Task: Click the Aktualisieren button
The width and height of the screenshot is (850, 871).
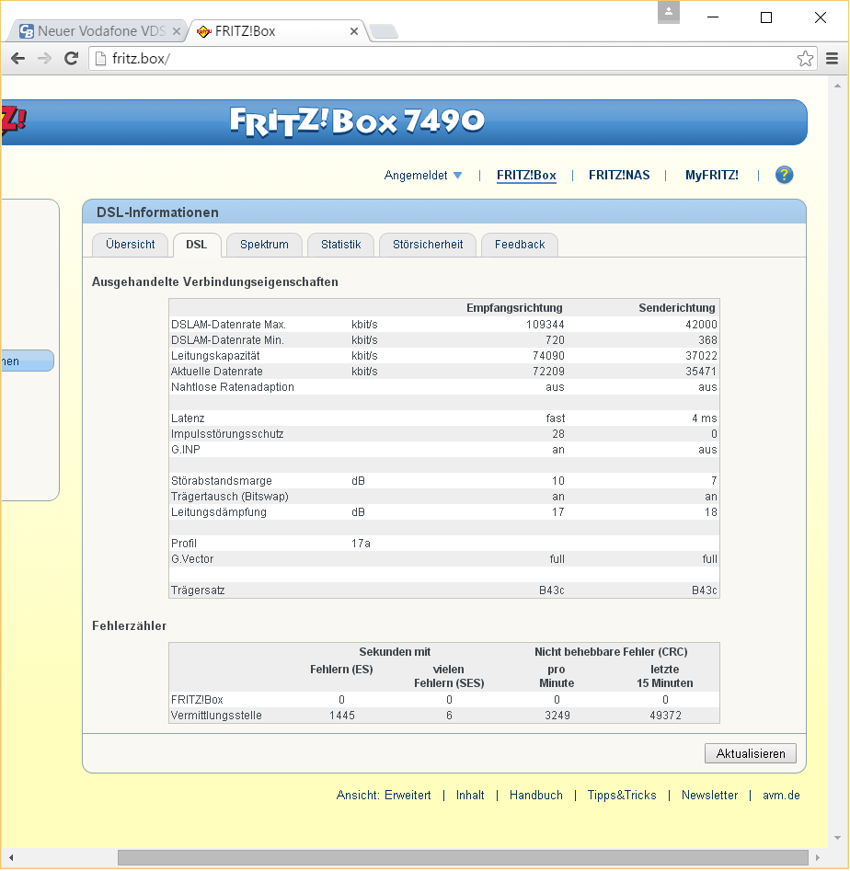Action: (750, 754)
